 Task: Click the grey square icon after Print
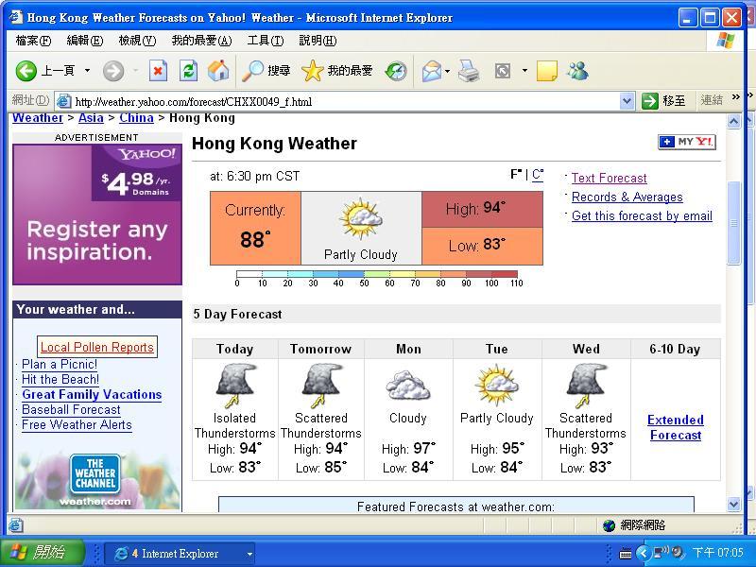point(503,72)
